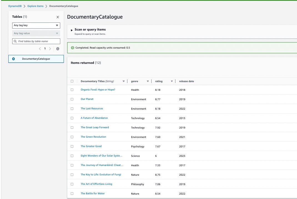Open the Our Planet item
The image size is (297, 199).
(87, 99)
